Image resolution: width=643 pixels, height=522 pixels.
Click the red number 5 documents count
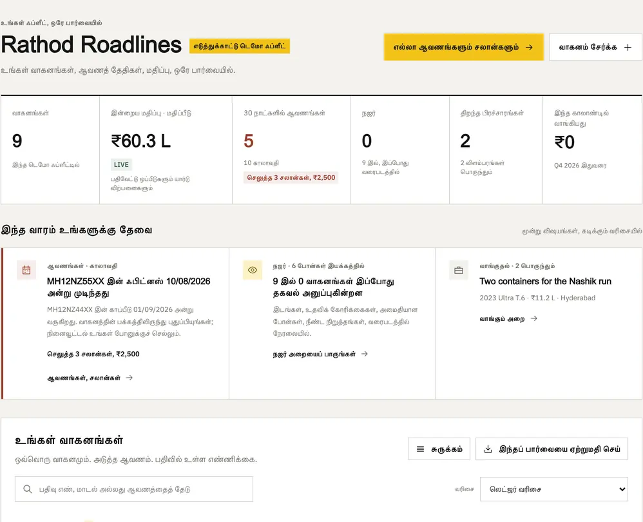tap(249, 141)
